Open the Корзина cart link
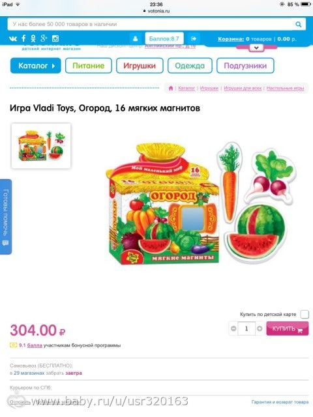The height and width of the screenshot is (417, 313). [x=230, y=39]
